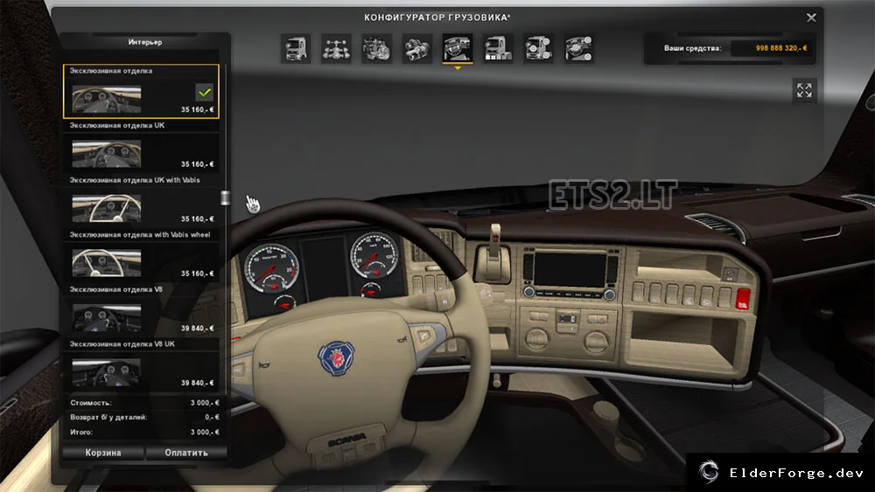
Task: Select the interior category icon
Action: (458, 48)
